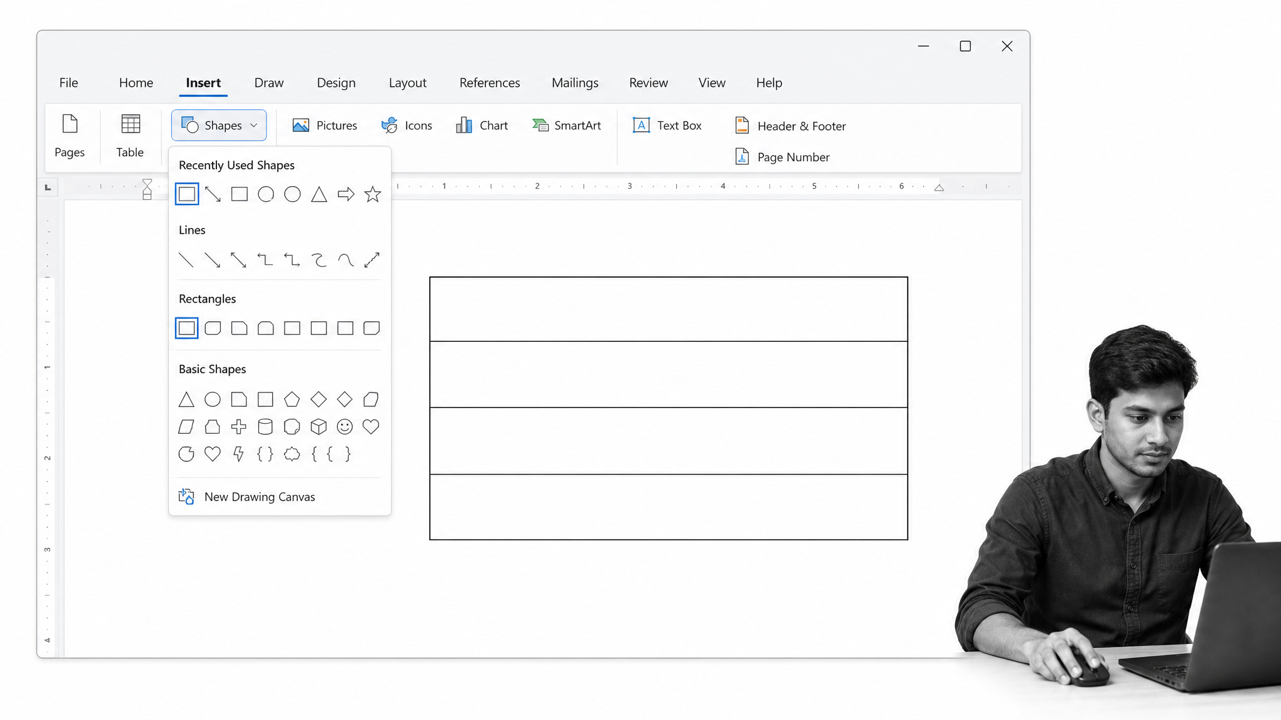
Task: Open the View tab
Action: pyautogui.click(x=712, y=82)
